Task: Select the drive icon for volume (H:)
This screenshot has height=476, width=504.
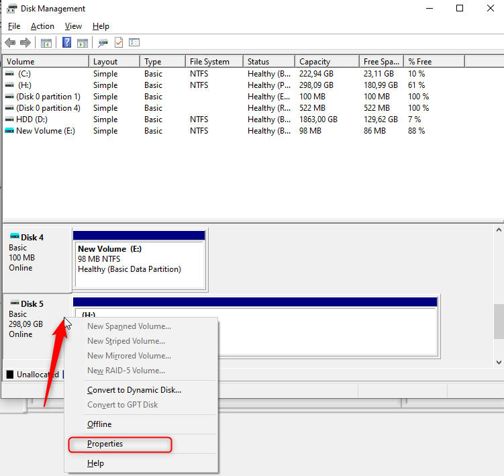Action: (9, 85)
